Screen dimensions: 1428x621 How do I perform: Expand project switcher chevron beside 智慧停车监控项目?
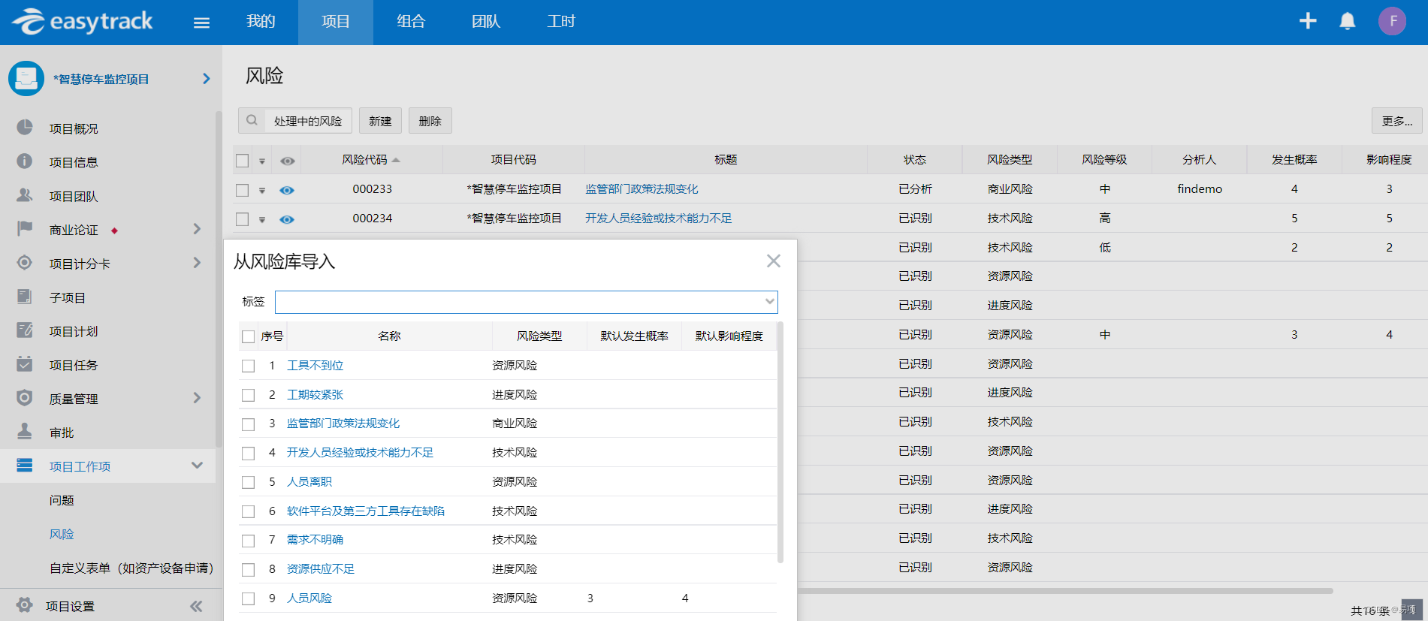click(207, 78)
